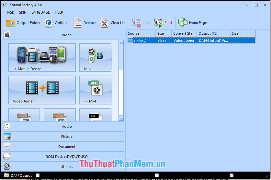This screenshot has height=180, width=271.
Task: Click the video list scrollbar thumb
Action: [x=121, y=58]
